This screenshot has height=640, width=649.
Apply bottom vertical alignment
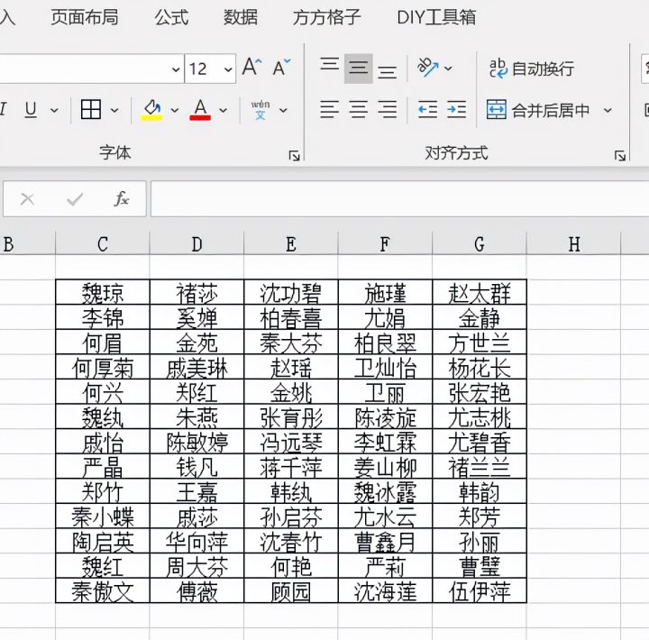coord(387,72)
